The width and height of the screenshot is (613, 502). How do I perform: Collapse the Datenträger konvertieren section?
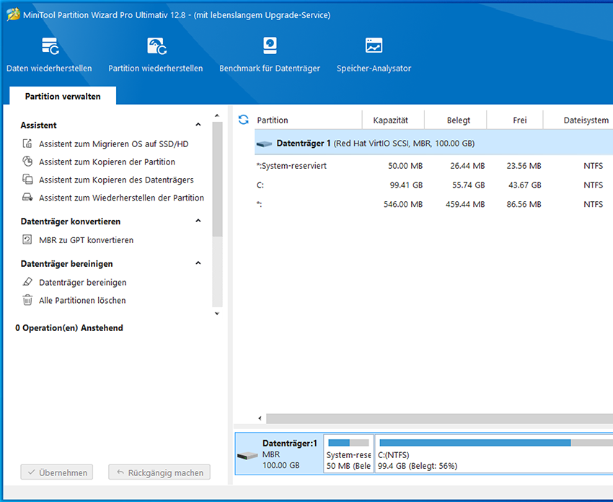pyautogui.click(x=198, y=221)
